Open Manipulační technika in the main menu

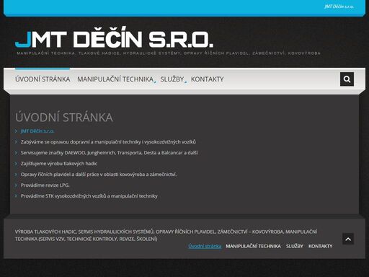tap(115, 79)
